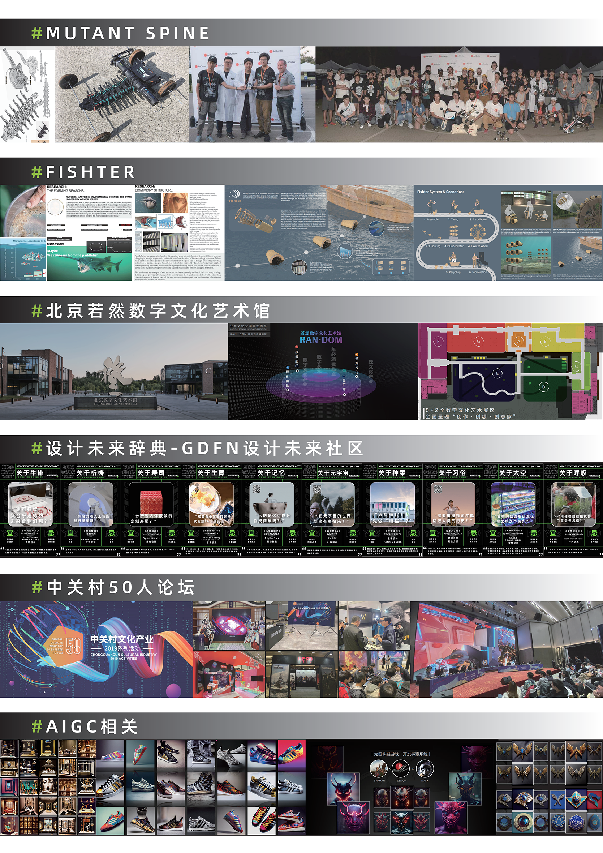Viewport: 603px width, 853px height.
Task: Click the DEMON circular icon
Action: (x=401, y=768)
